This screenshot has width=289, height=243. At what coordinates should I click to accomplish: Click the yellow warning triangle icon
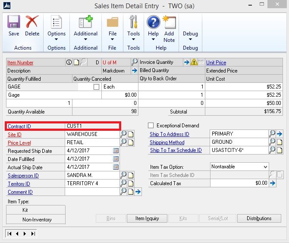(x=194, y=62)
